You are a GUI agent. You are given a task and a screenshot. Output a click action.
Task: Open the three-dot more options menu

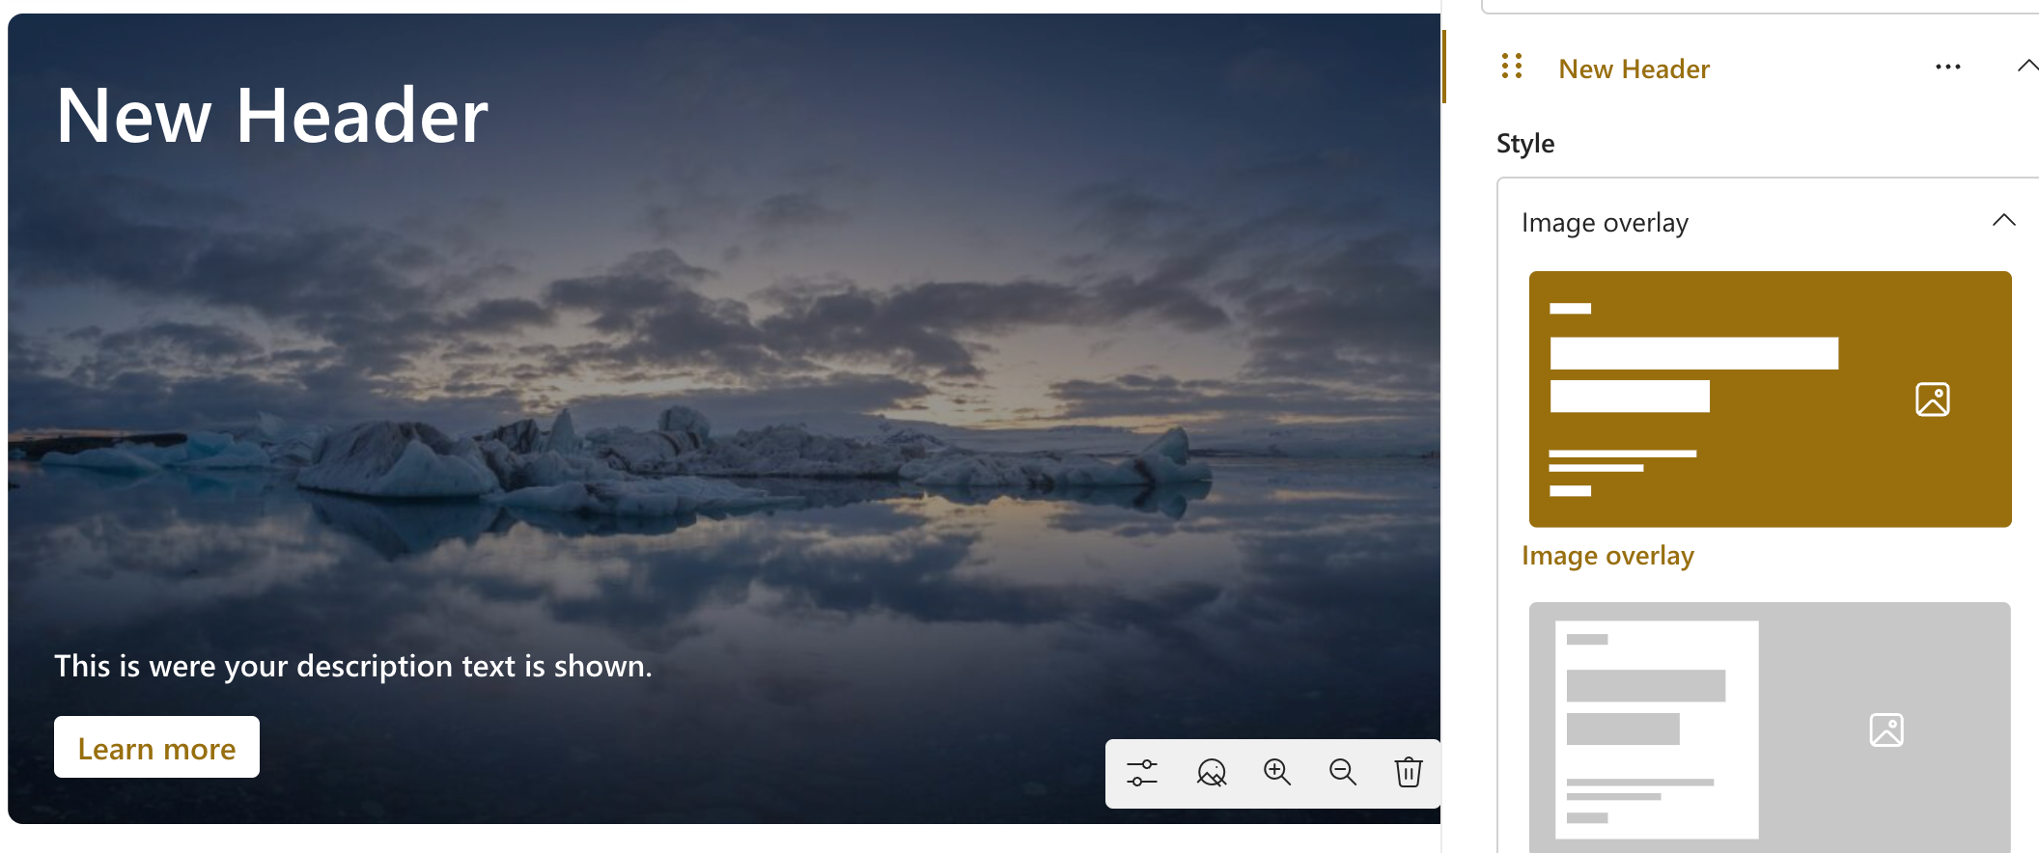tap(1947, 67)
